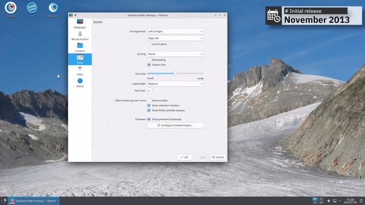Open the Label width dropdown set to Medium
Screen dimensions: 365x205
175,84
